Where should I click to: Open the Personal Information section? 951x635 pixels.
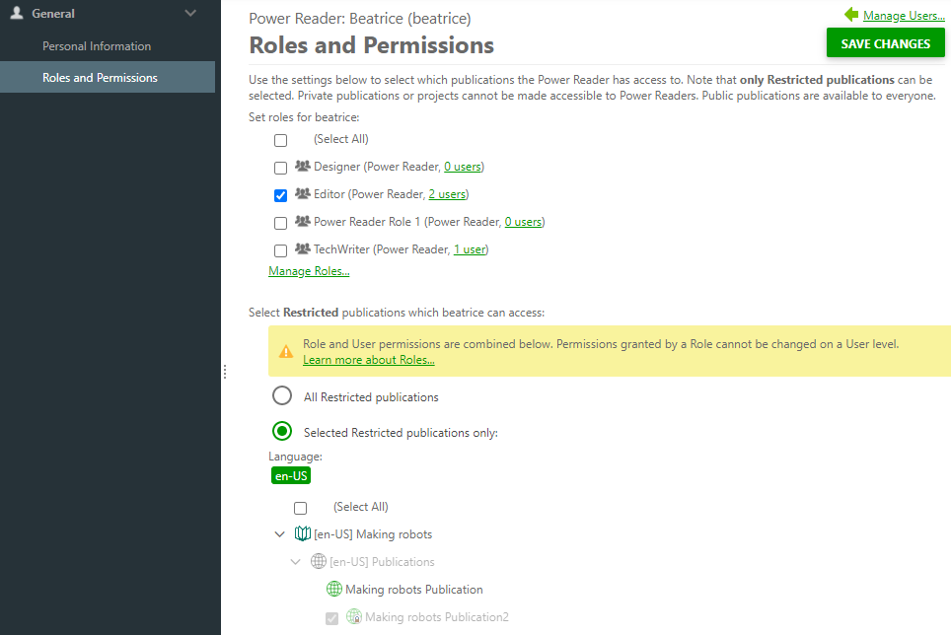click(x=96, y=45)
